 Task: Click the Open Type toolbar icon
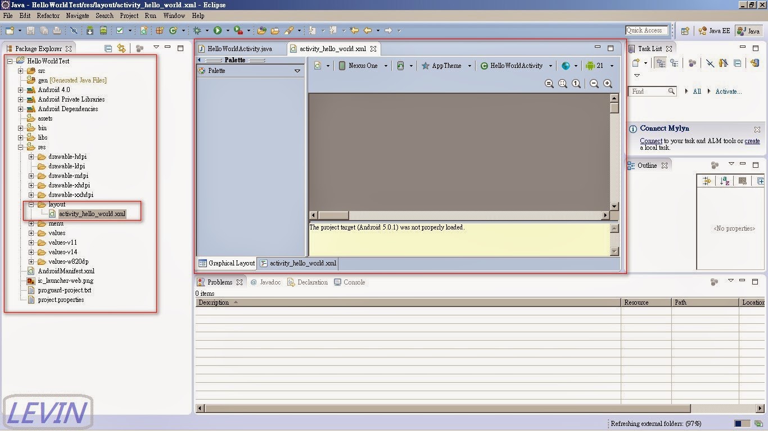point(261,31)
